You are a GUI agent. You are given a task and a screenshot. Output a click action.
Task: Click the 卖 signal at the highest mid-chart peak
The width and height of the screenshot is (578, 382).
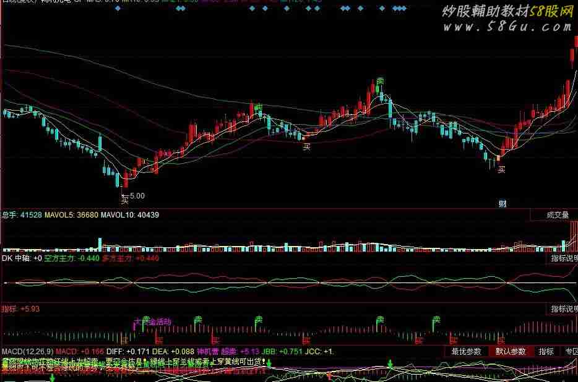pyautogui.click(x=380, y=81)
